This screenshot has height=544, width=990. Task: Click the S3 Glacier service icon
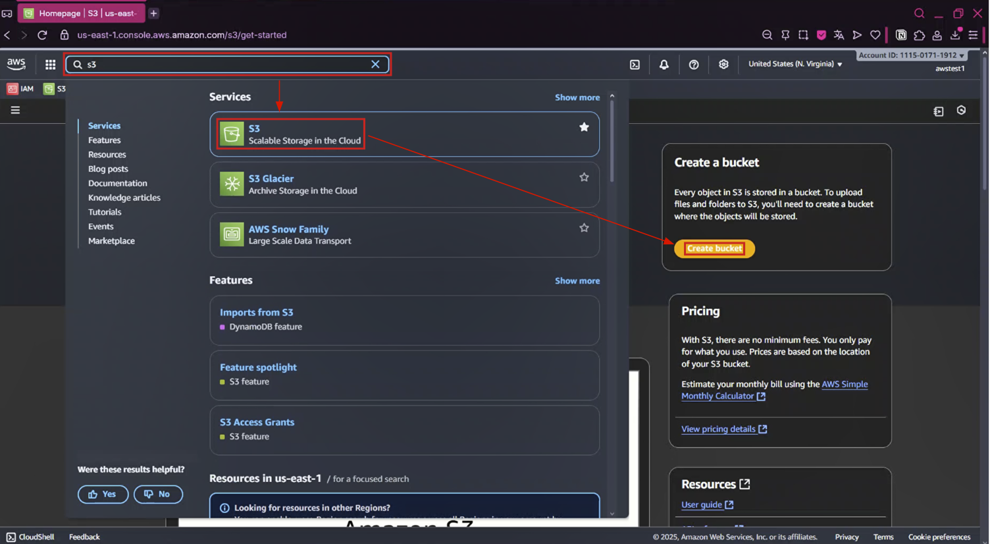point(232,184)
